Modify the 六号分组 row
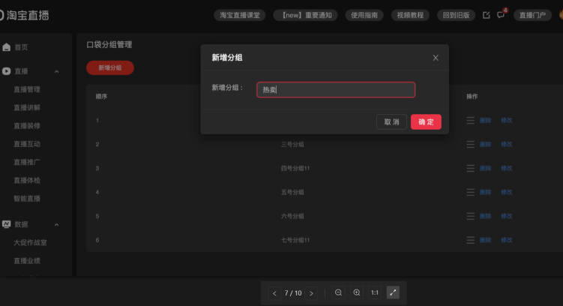 click(507, 216)
